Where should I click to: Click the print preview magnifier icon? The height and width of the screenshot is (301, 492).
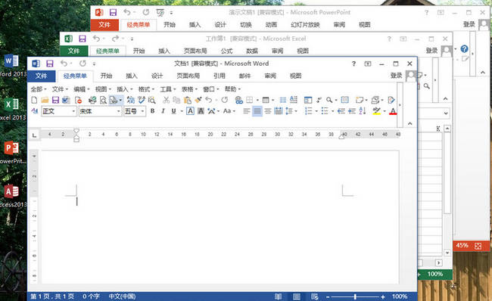(103, 100)
